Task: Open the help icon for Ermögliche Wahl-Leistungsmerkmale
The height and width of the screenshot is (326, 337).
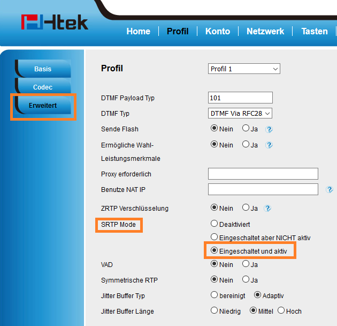Action: point(269,145)
